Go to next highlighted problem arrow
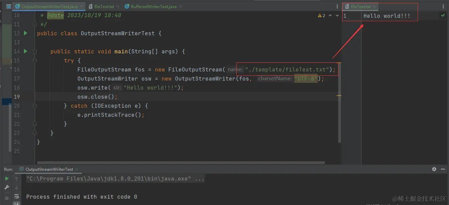 point(337,15)
